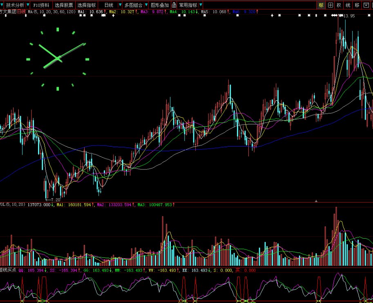
Task: Click the 选择股票 button
Action: click(64, 5)
